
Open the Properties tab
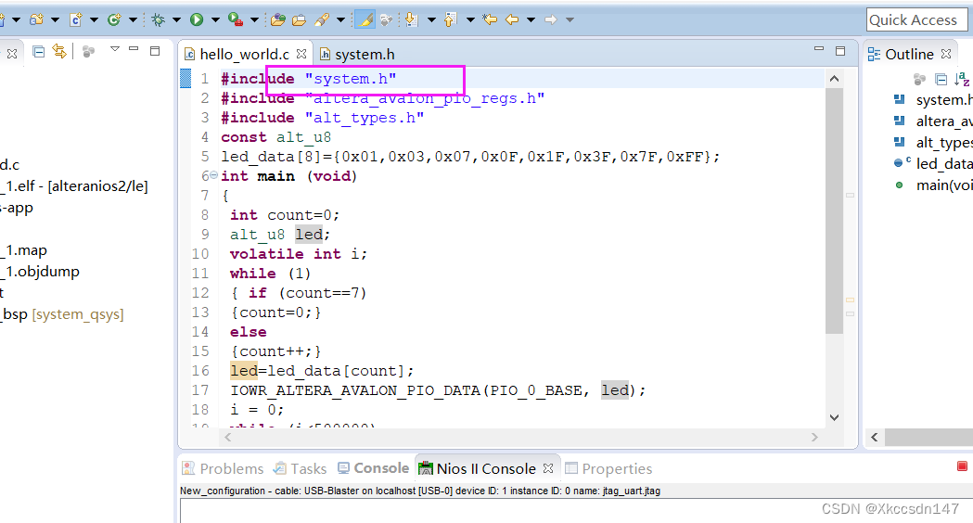click(x=608, y=468)
